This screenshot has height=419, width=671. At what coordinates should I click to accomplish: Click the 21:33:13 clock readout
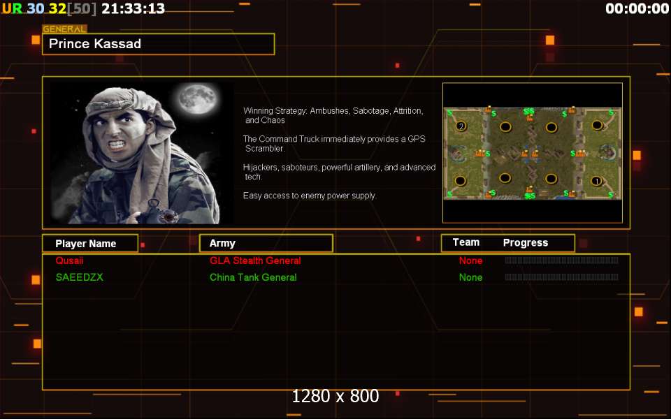point(133,8)
